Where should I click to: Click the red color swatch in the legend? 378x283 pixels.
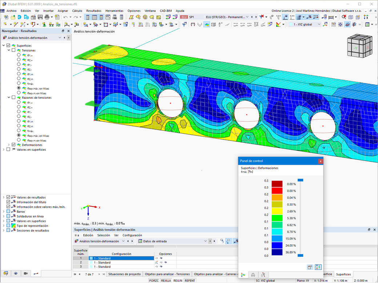277,191
